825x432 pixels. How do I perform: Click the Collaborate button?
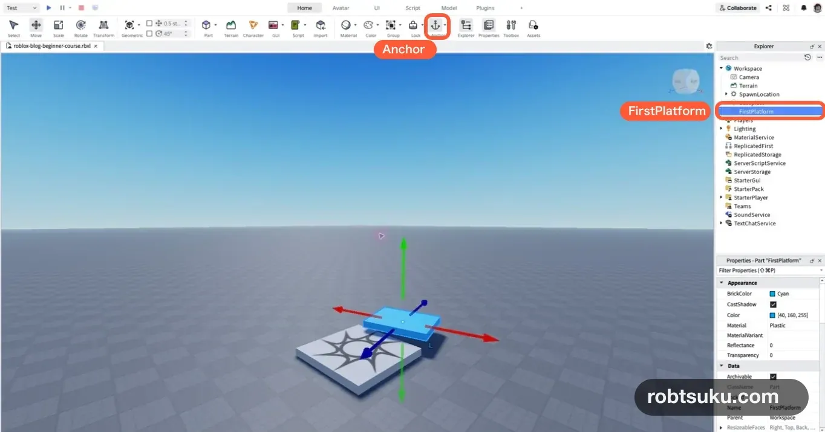point(737,8)
